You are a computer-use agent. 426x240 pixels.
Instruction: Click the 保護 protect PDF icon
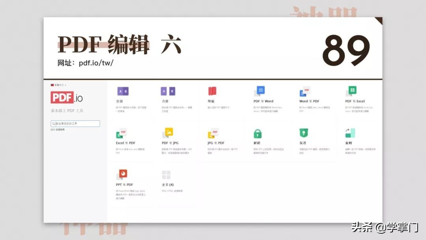(x=303, y=133)
